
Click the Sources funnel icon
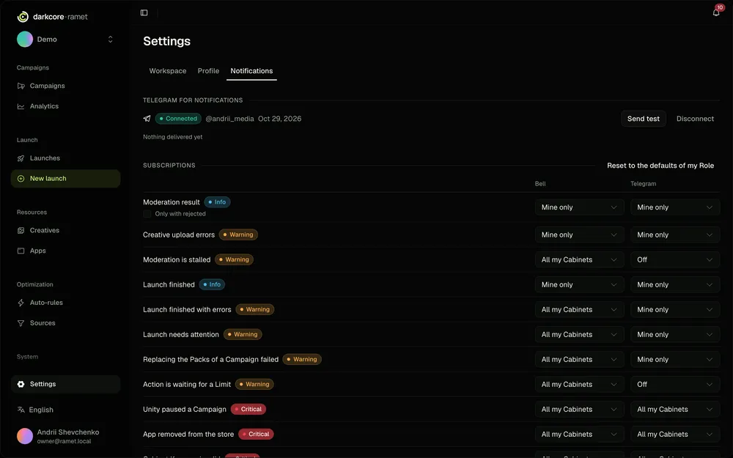click(x=21, y=323)
